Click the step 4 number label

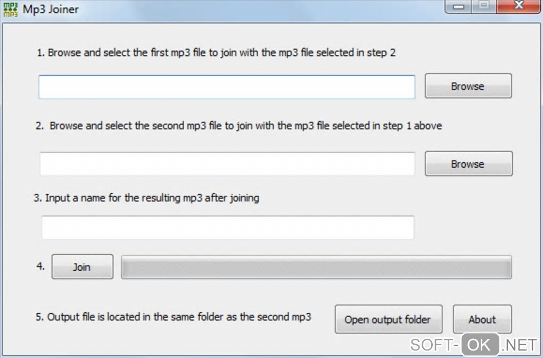[x=41, y=266]
